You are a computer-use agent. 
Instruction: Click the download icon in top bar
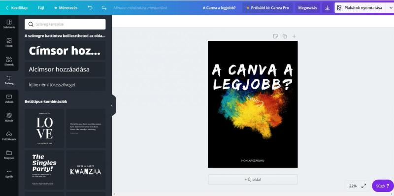(x=327, y=8)
